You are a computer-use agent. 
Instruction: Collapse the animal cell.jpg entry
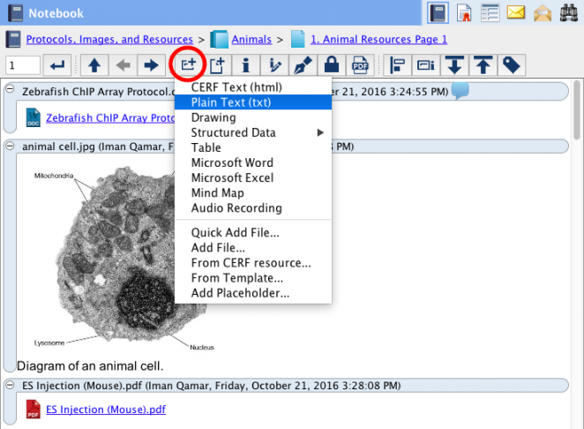coord(10,147)
